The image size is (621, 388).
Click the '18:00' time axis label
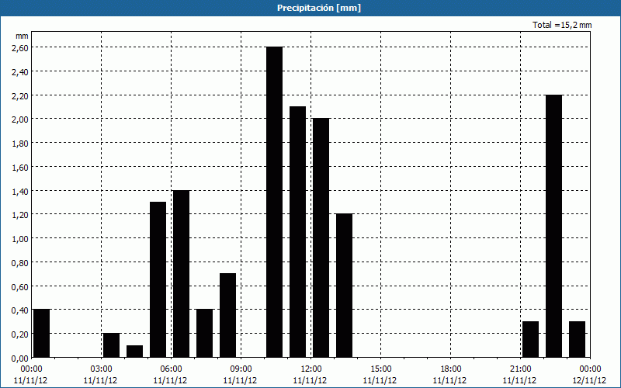click(x=451, y=369)
